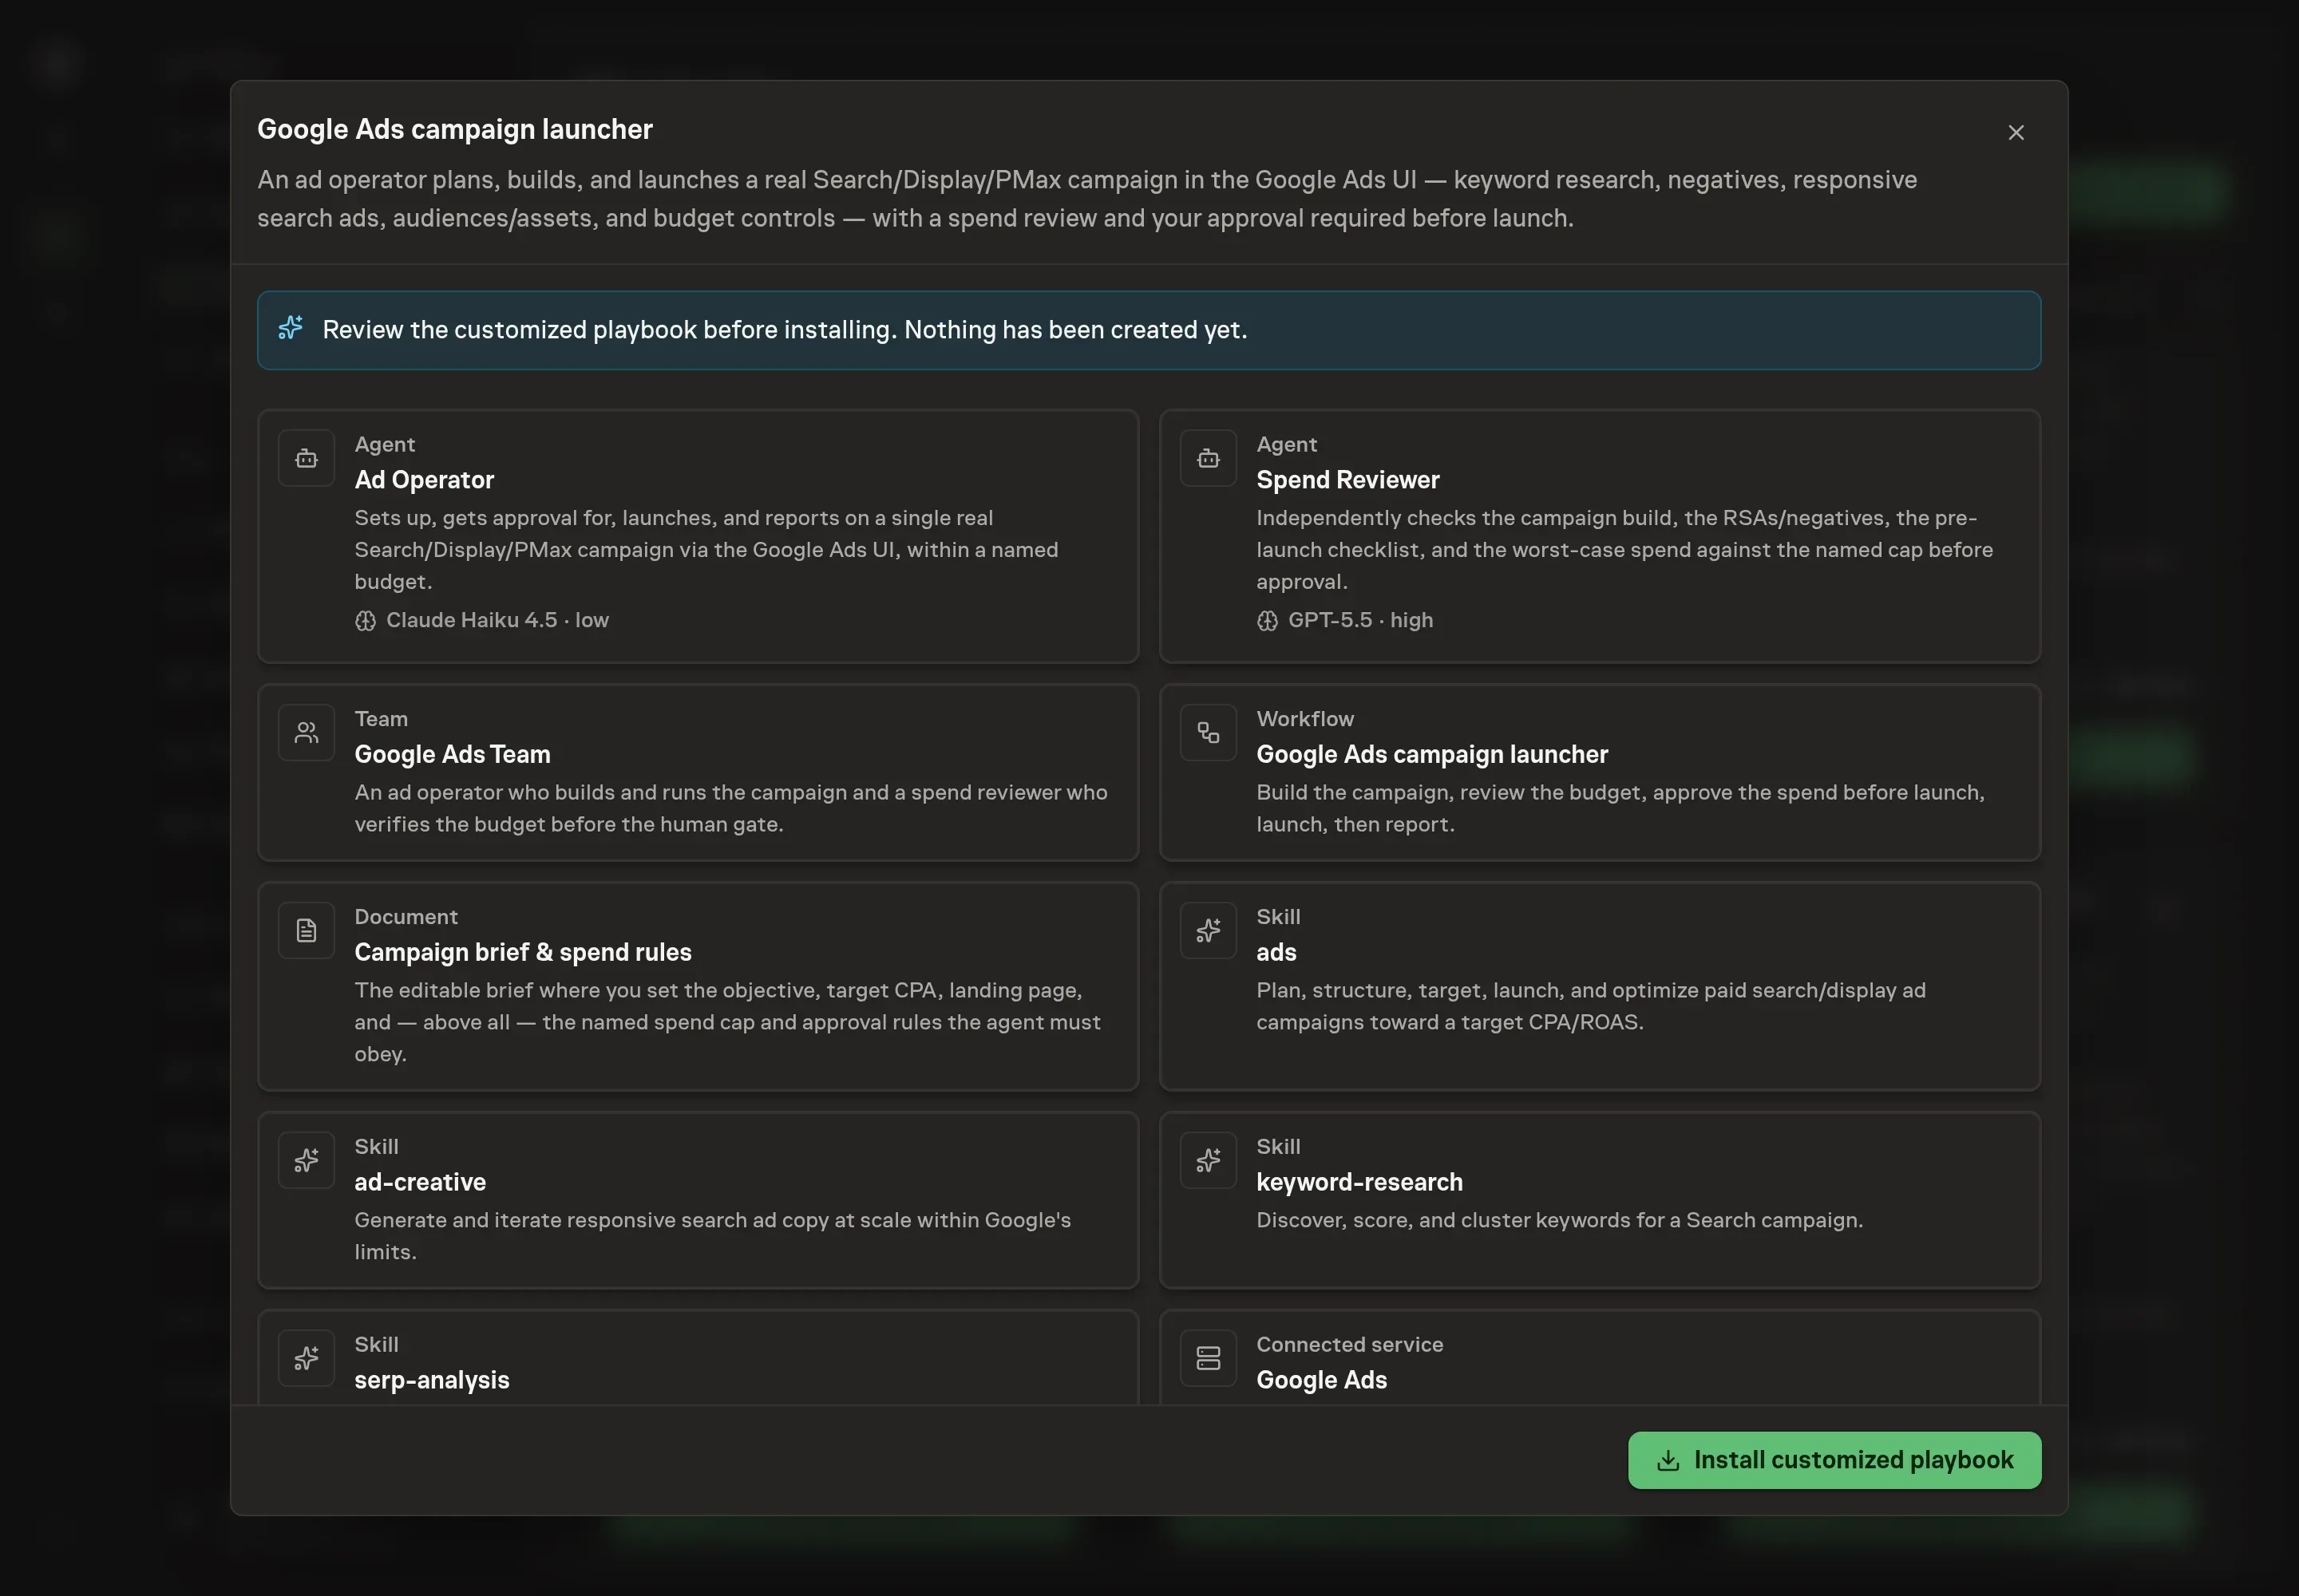The width and height of the screenshot is (2299, 1596).
Task: Click the Google Ads Team people icon
Action: (x=306, y=733)
